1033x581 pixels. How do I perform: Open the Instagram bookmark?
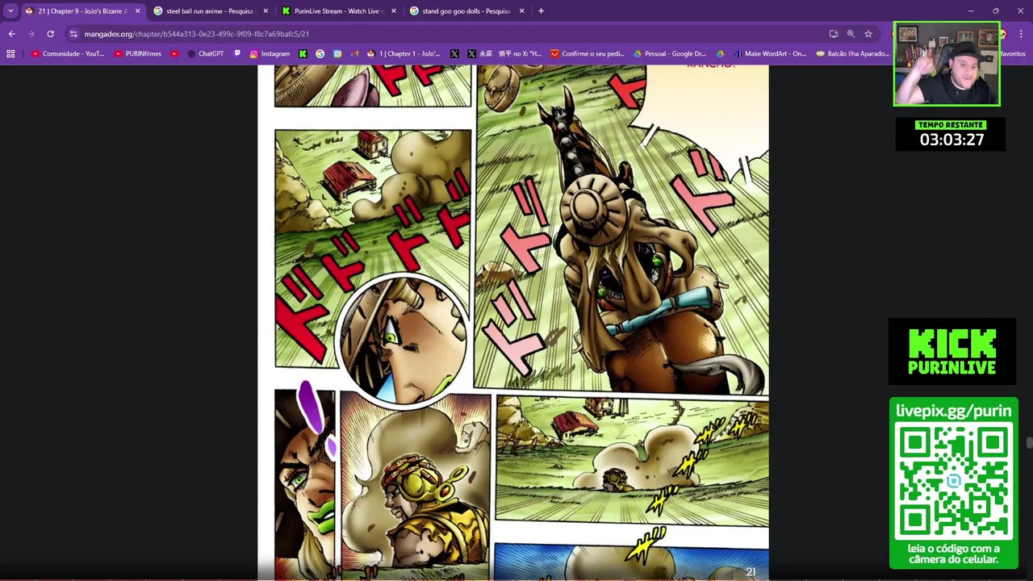pyautogui.click(x=270, y=54)
